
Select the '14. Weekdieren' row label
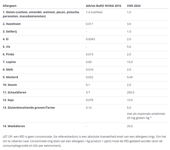tap(13, 126)
